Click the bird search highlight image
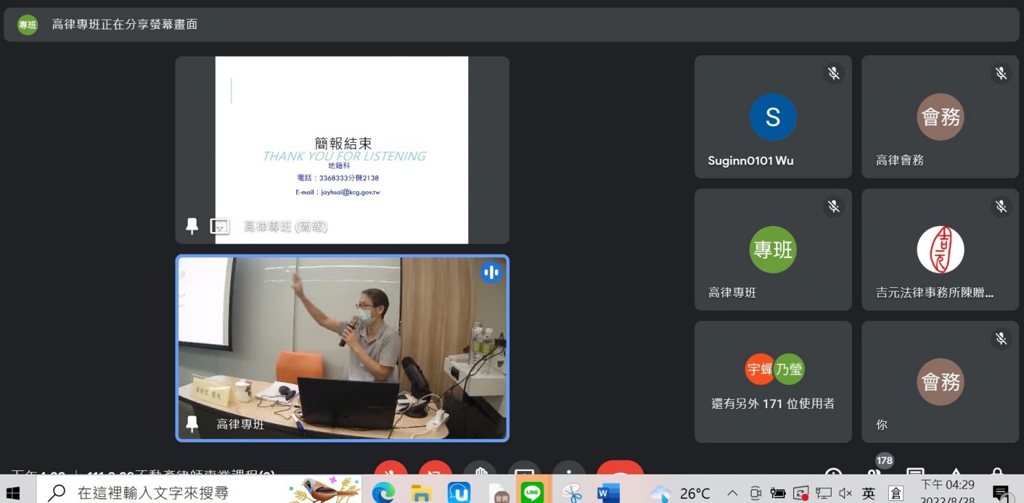The image size is (1024, 503). pyautogui.click(x=325, y=491)
